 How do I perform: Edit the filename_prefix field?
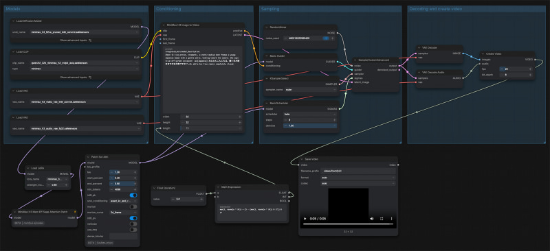click(x=357, y=171)
